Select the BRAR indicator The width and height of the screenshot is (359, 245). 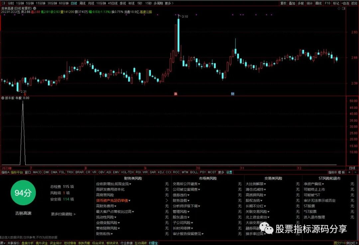79,172
